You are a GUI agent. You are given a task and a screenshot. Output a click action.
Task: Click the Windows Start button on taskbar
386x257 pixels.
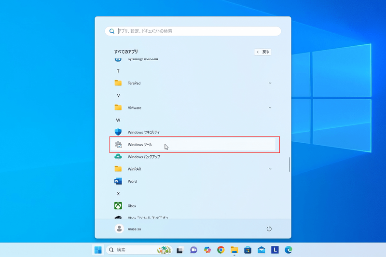98,250
